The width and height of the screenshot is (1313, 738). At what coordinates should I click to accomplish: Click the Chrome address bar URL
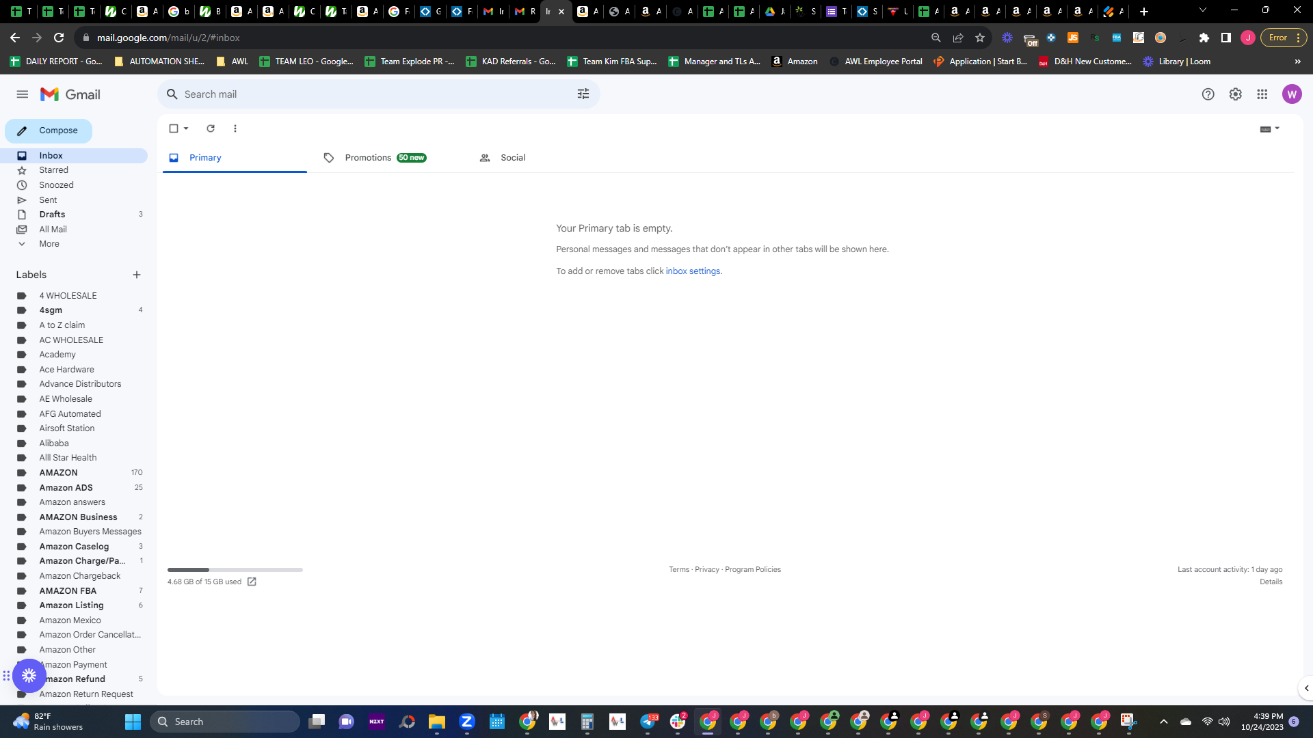(168, 38)
